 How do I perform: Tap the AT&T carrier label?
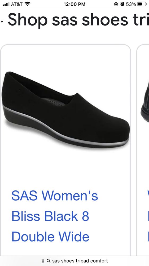click(x=17, y=4)
